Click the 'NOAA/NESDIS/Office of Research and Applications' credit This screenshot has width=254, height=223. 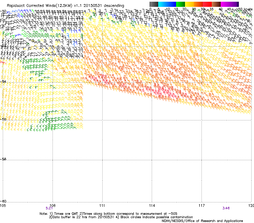point(202,221)
